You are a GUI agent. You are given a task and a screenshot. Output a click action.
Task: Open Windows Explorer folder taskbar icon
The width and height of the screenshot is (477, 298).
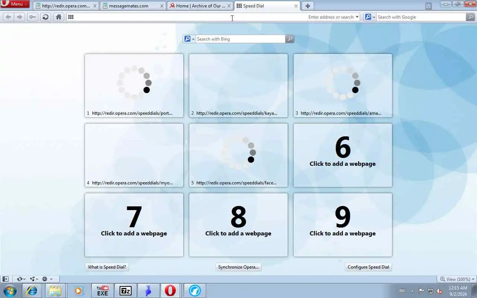tap(55, 291)
